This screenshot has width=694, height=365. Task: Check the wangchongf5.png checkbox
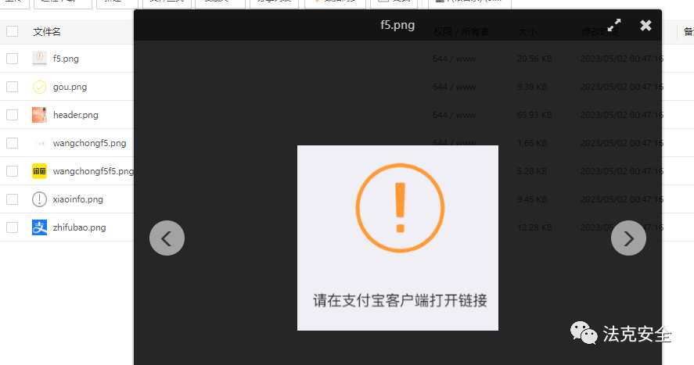pos(12,143)
